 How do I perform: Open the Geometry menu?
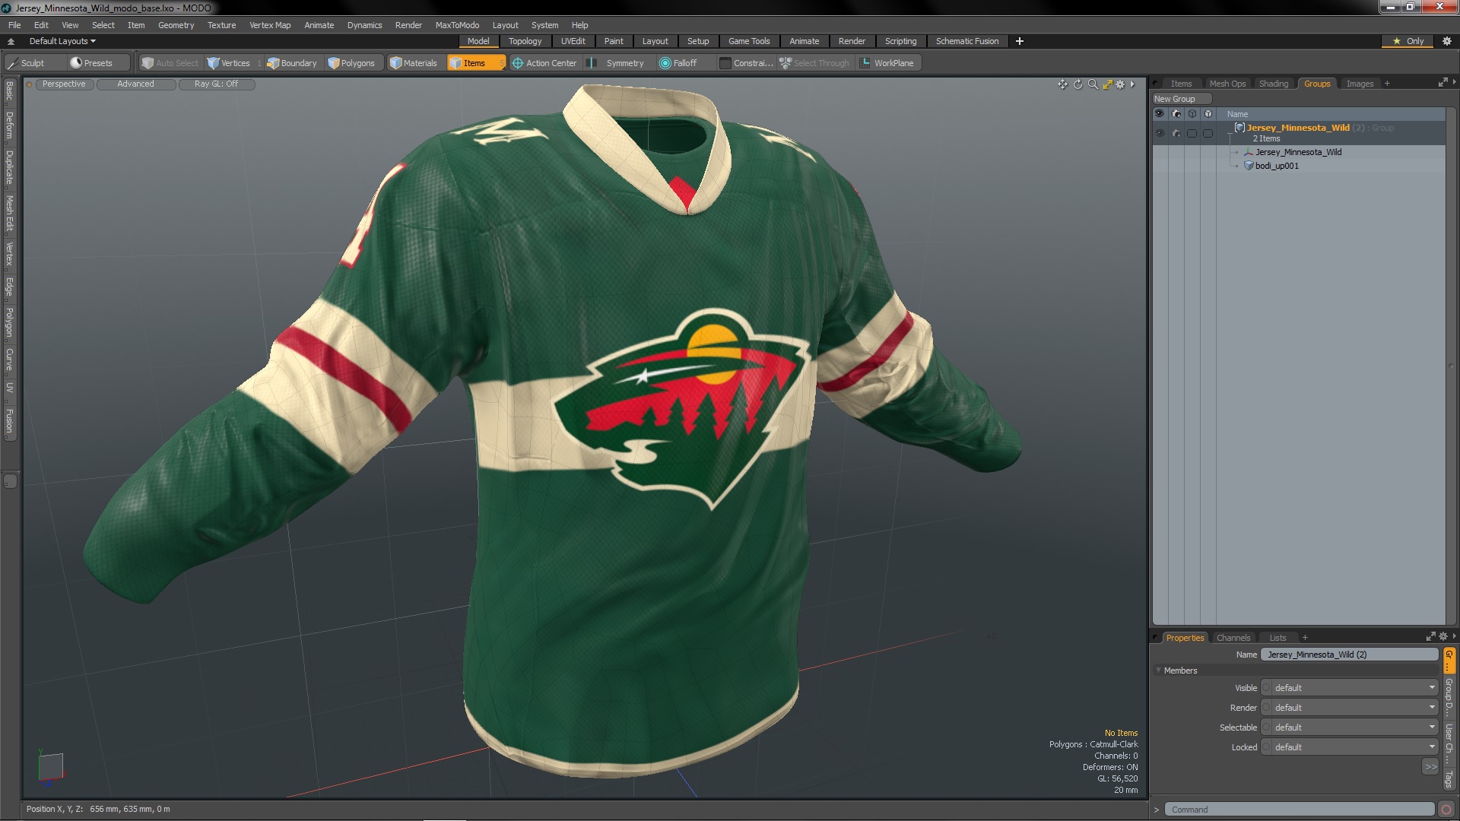tap(176, 25)
